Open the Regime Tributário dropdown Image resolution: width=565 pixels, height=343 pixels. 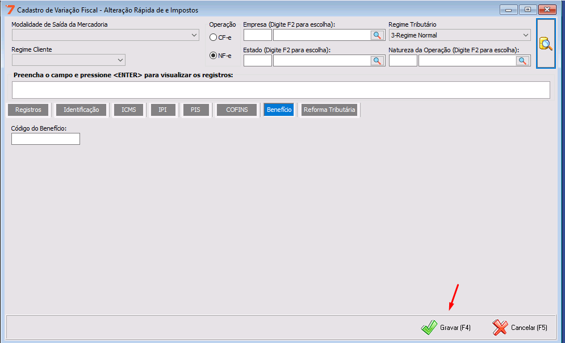click(x=459, y=35)
